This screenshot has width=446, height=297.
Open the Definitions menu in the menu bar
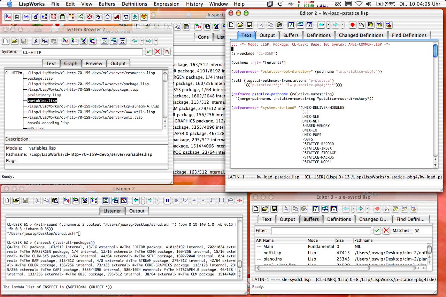tap(134, 4)
